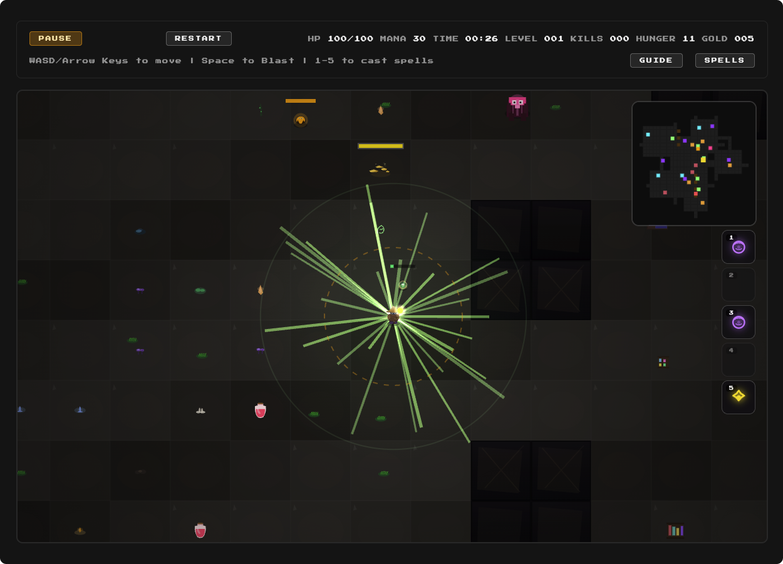Click the TIME 00:26 readout
This screenshot has width=783, height=564.
click(x=465, y=39)
